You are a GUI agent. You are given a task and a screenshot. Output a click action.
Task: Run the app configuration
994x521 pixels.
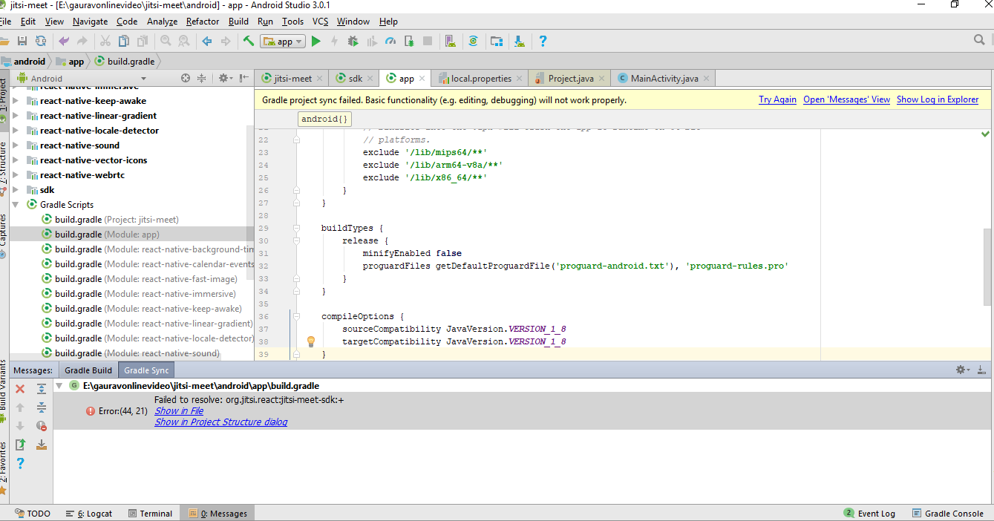(x=315, y=41)
